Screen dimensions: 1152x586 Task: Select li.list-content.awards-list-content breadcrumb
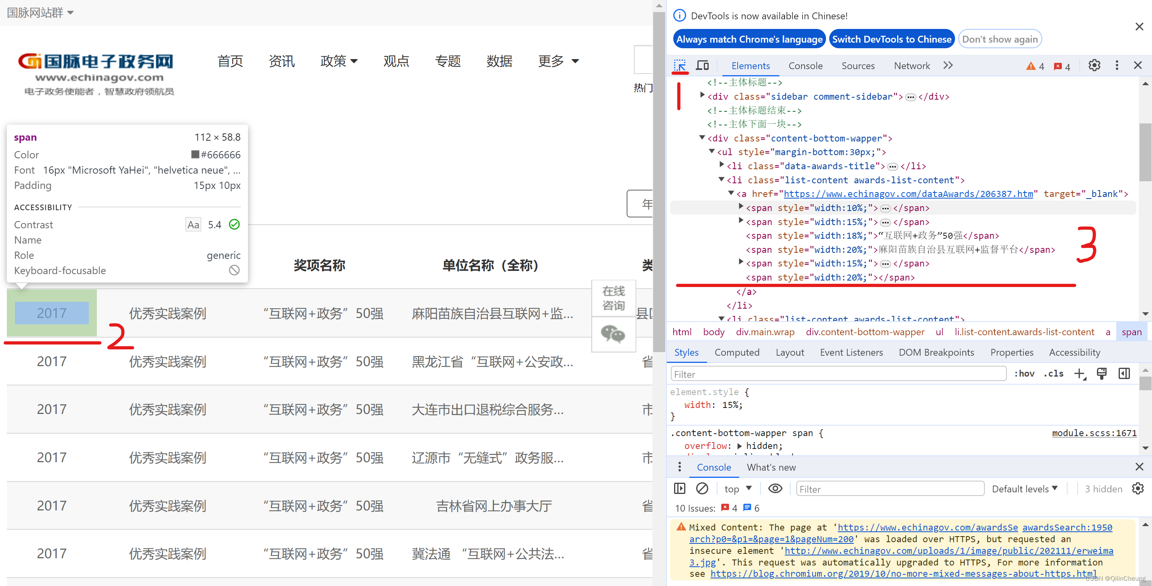[1024, 332]
